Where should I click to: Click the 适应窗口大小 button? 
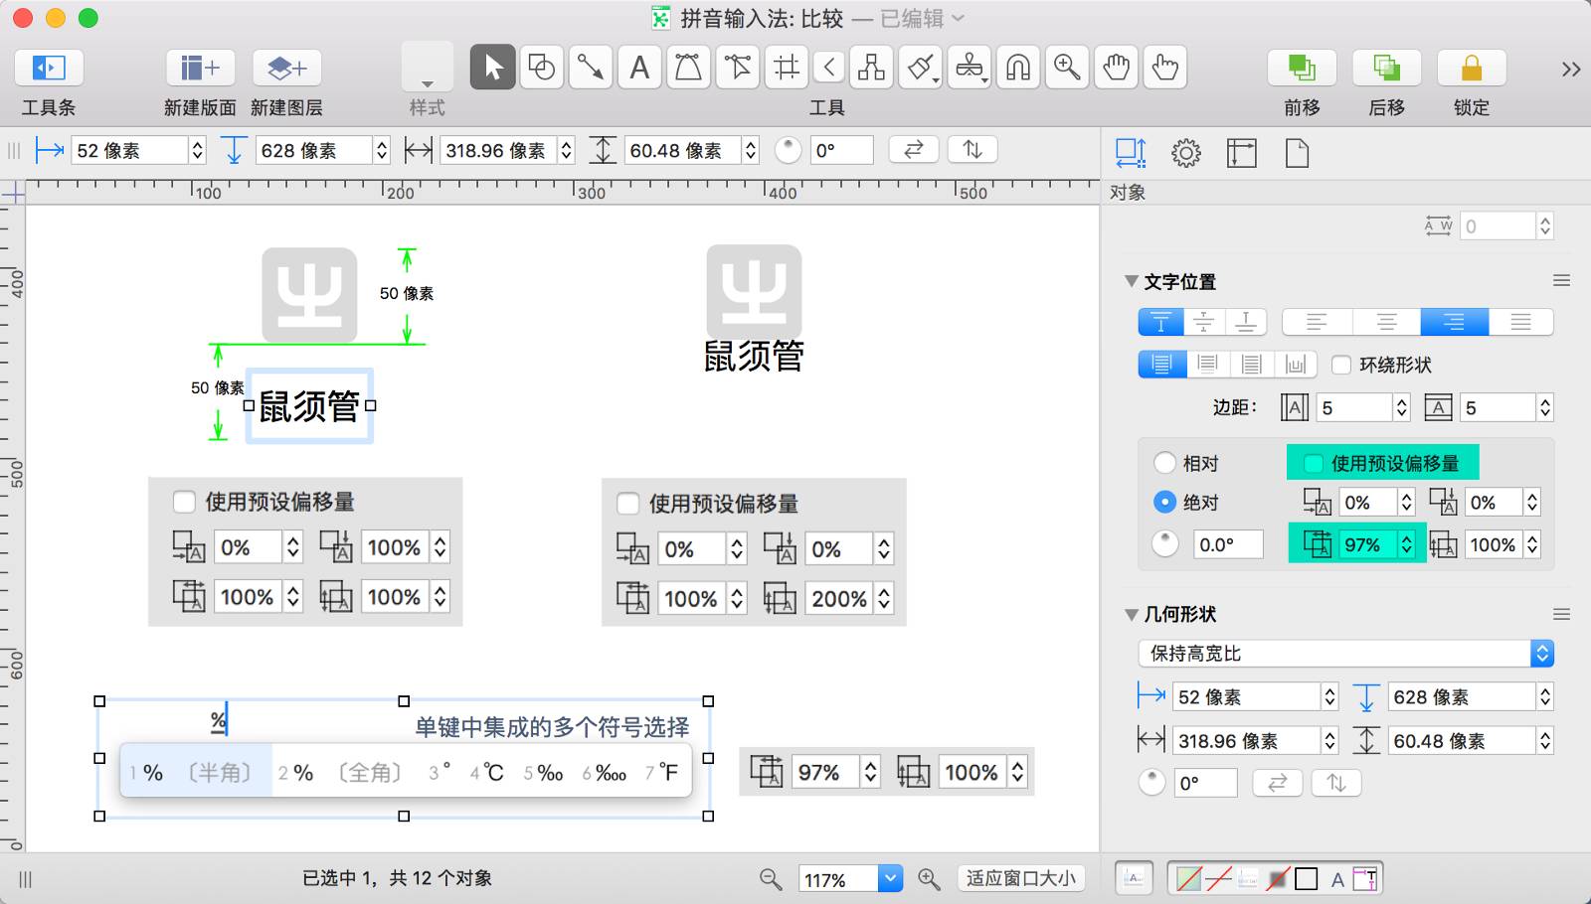click(1020, 878)
